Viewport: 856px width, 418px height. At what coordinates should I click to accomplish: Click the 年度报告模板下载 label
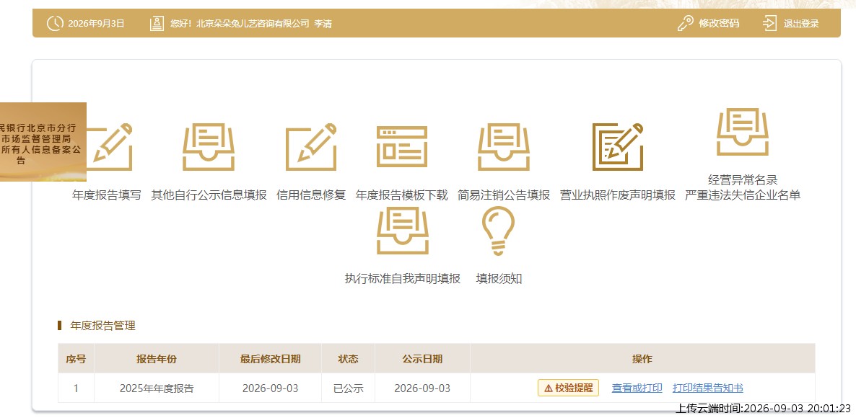tap(402, 195)
